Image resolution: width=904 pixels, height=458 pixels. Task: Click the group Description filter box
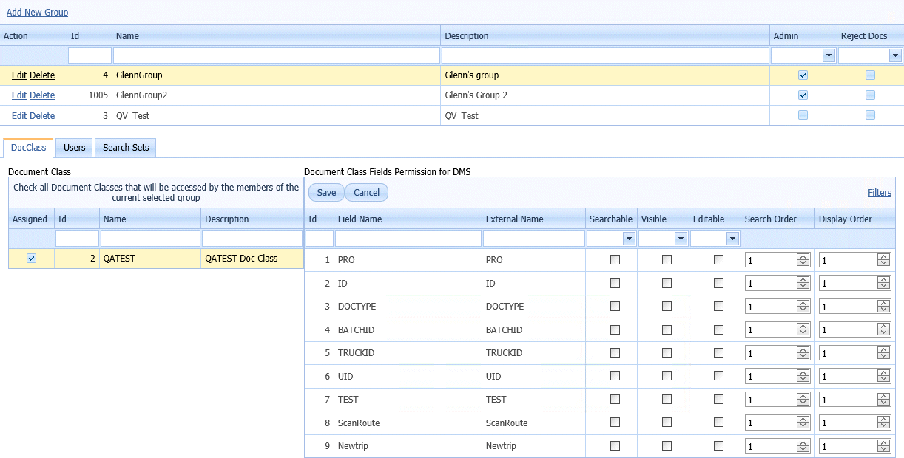(x=605, y=55)
